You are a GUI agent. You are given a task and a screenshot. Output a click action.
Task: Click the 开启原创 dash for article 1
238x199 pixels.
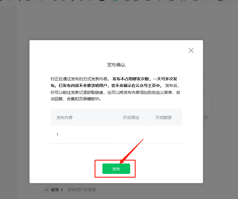(131, 135)
